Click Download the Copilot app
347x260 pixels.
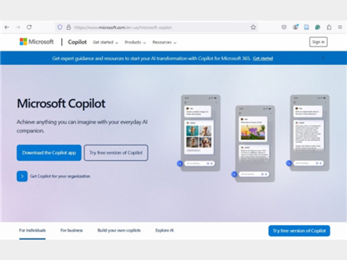[49, 153]
